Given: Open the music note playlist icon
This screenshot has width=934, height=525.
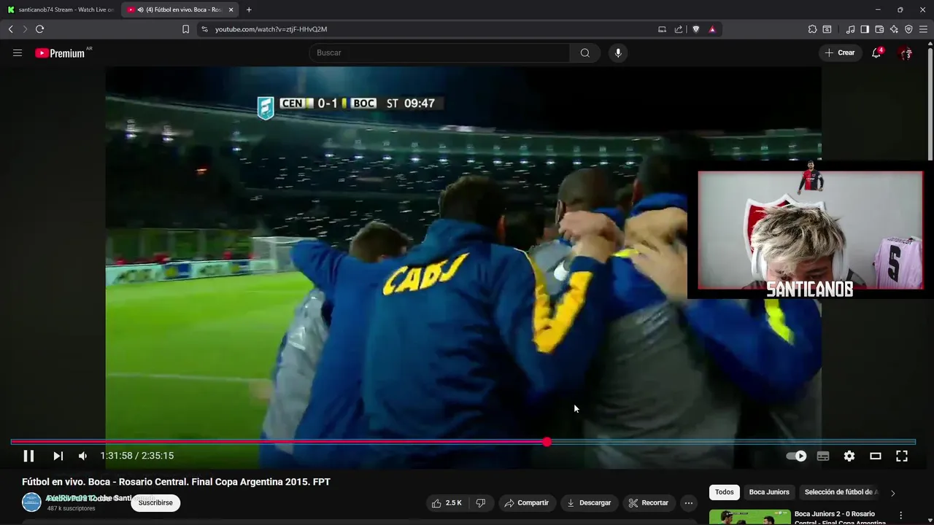Looking at the screenshot, I should 850,29.
